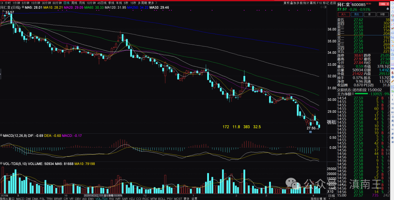Screen dimensions: 394x200
Task: Click stock code 600085
Action: 358,5
